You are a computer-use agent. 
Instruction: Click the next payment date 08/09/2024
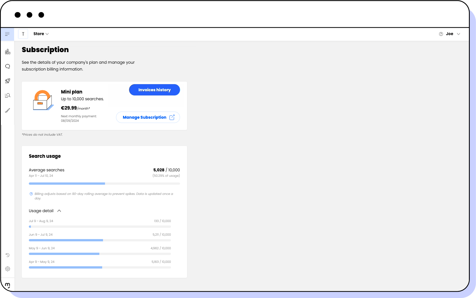click(70, 121)
